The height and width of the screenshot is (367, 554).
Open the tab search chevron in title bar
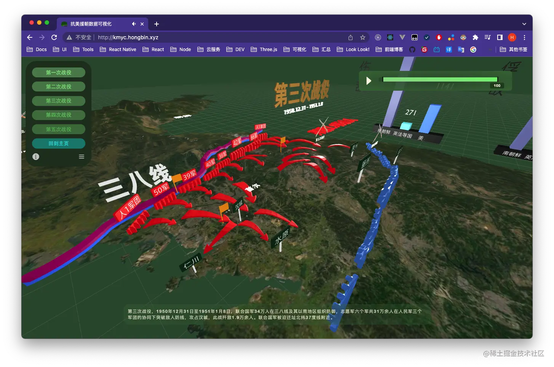point(524,24)
